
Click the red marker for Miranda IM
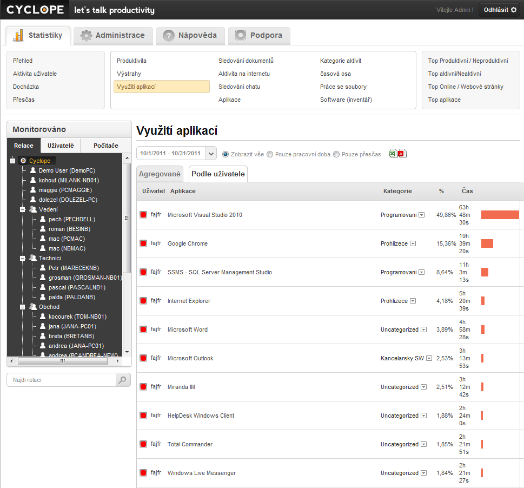pyautogui.click(x=143, y=387)
